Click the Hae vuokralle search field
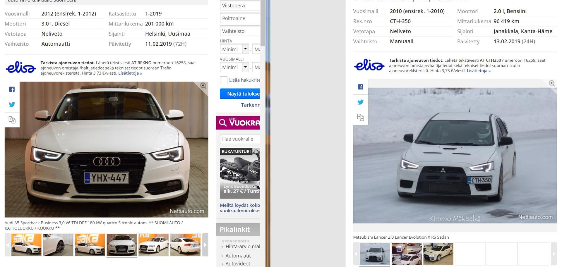 click(x=240, y=139)
